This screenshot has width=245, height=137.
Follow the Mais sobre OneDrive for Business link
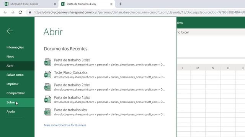pyautogui.click(x=65, y=125)
